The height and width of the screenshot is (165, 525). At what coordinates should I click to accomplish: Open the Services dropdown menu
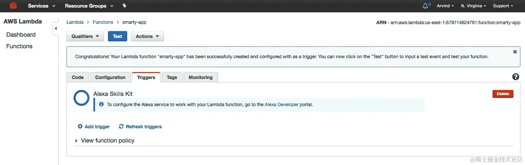(41, 6)
